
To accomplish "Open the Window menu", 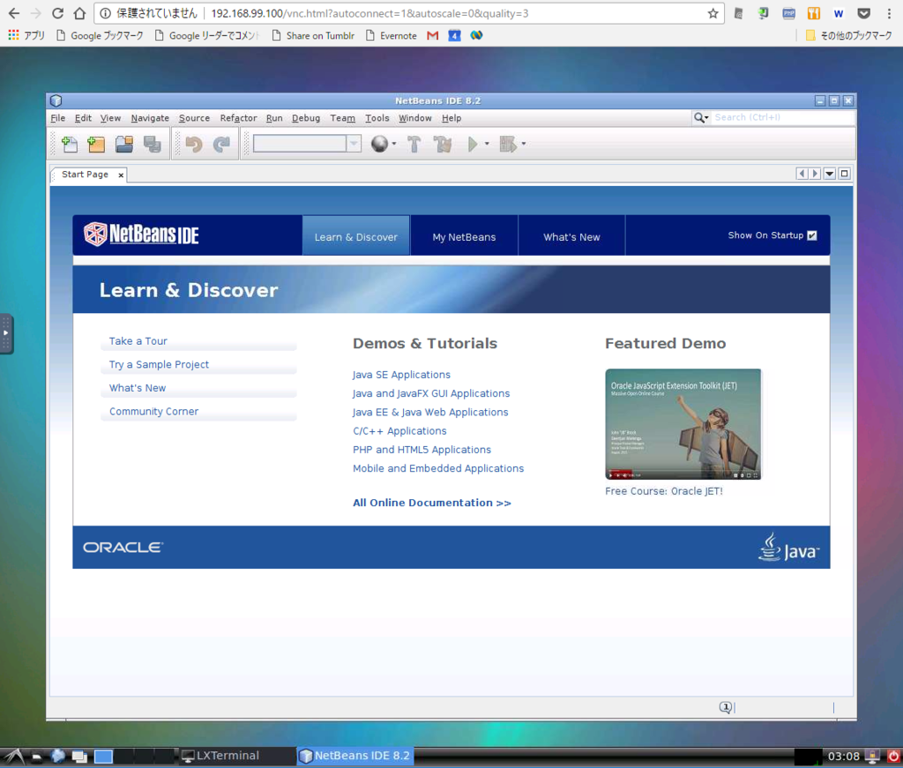I will pyautogui.click(x=414, y=118).
